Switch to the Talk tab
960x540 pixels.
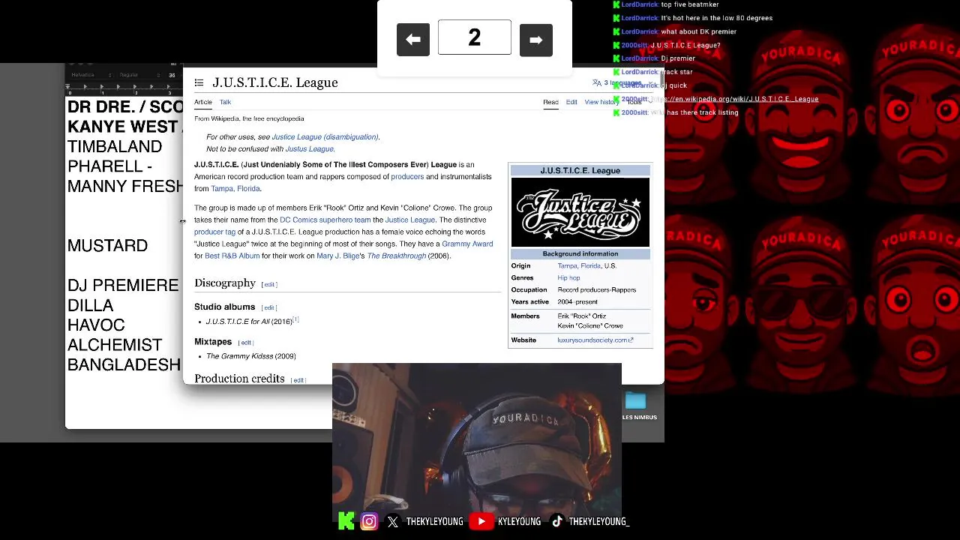point(225,102)
